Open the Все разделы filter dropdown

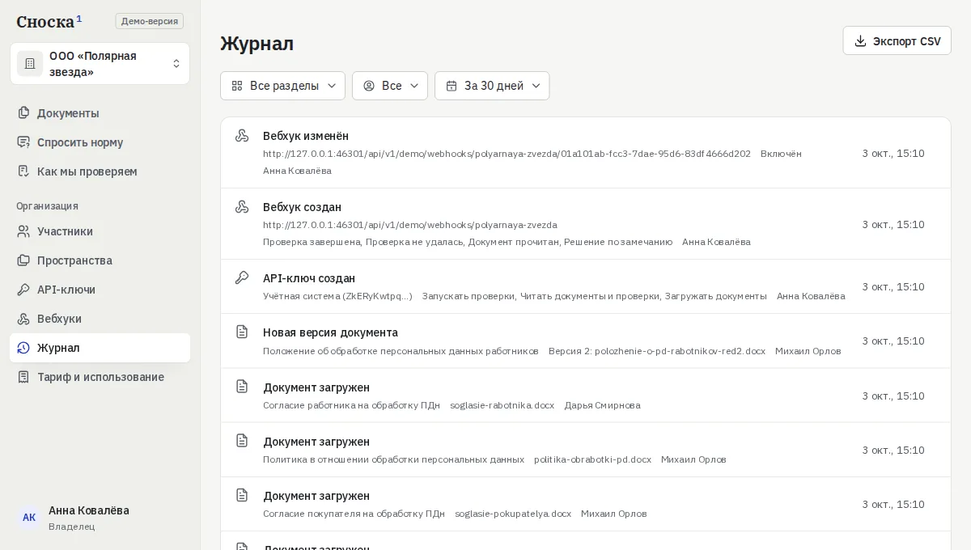click(x=282, y=86)
